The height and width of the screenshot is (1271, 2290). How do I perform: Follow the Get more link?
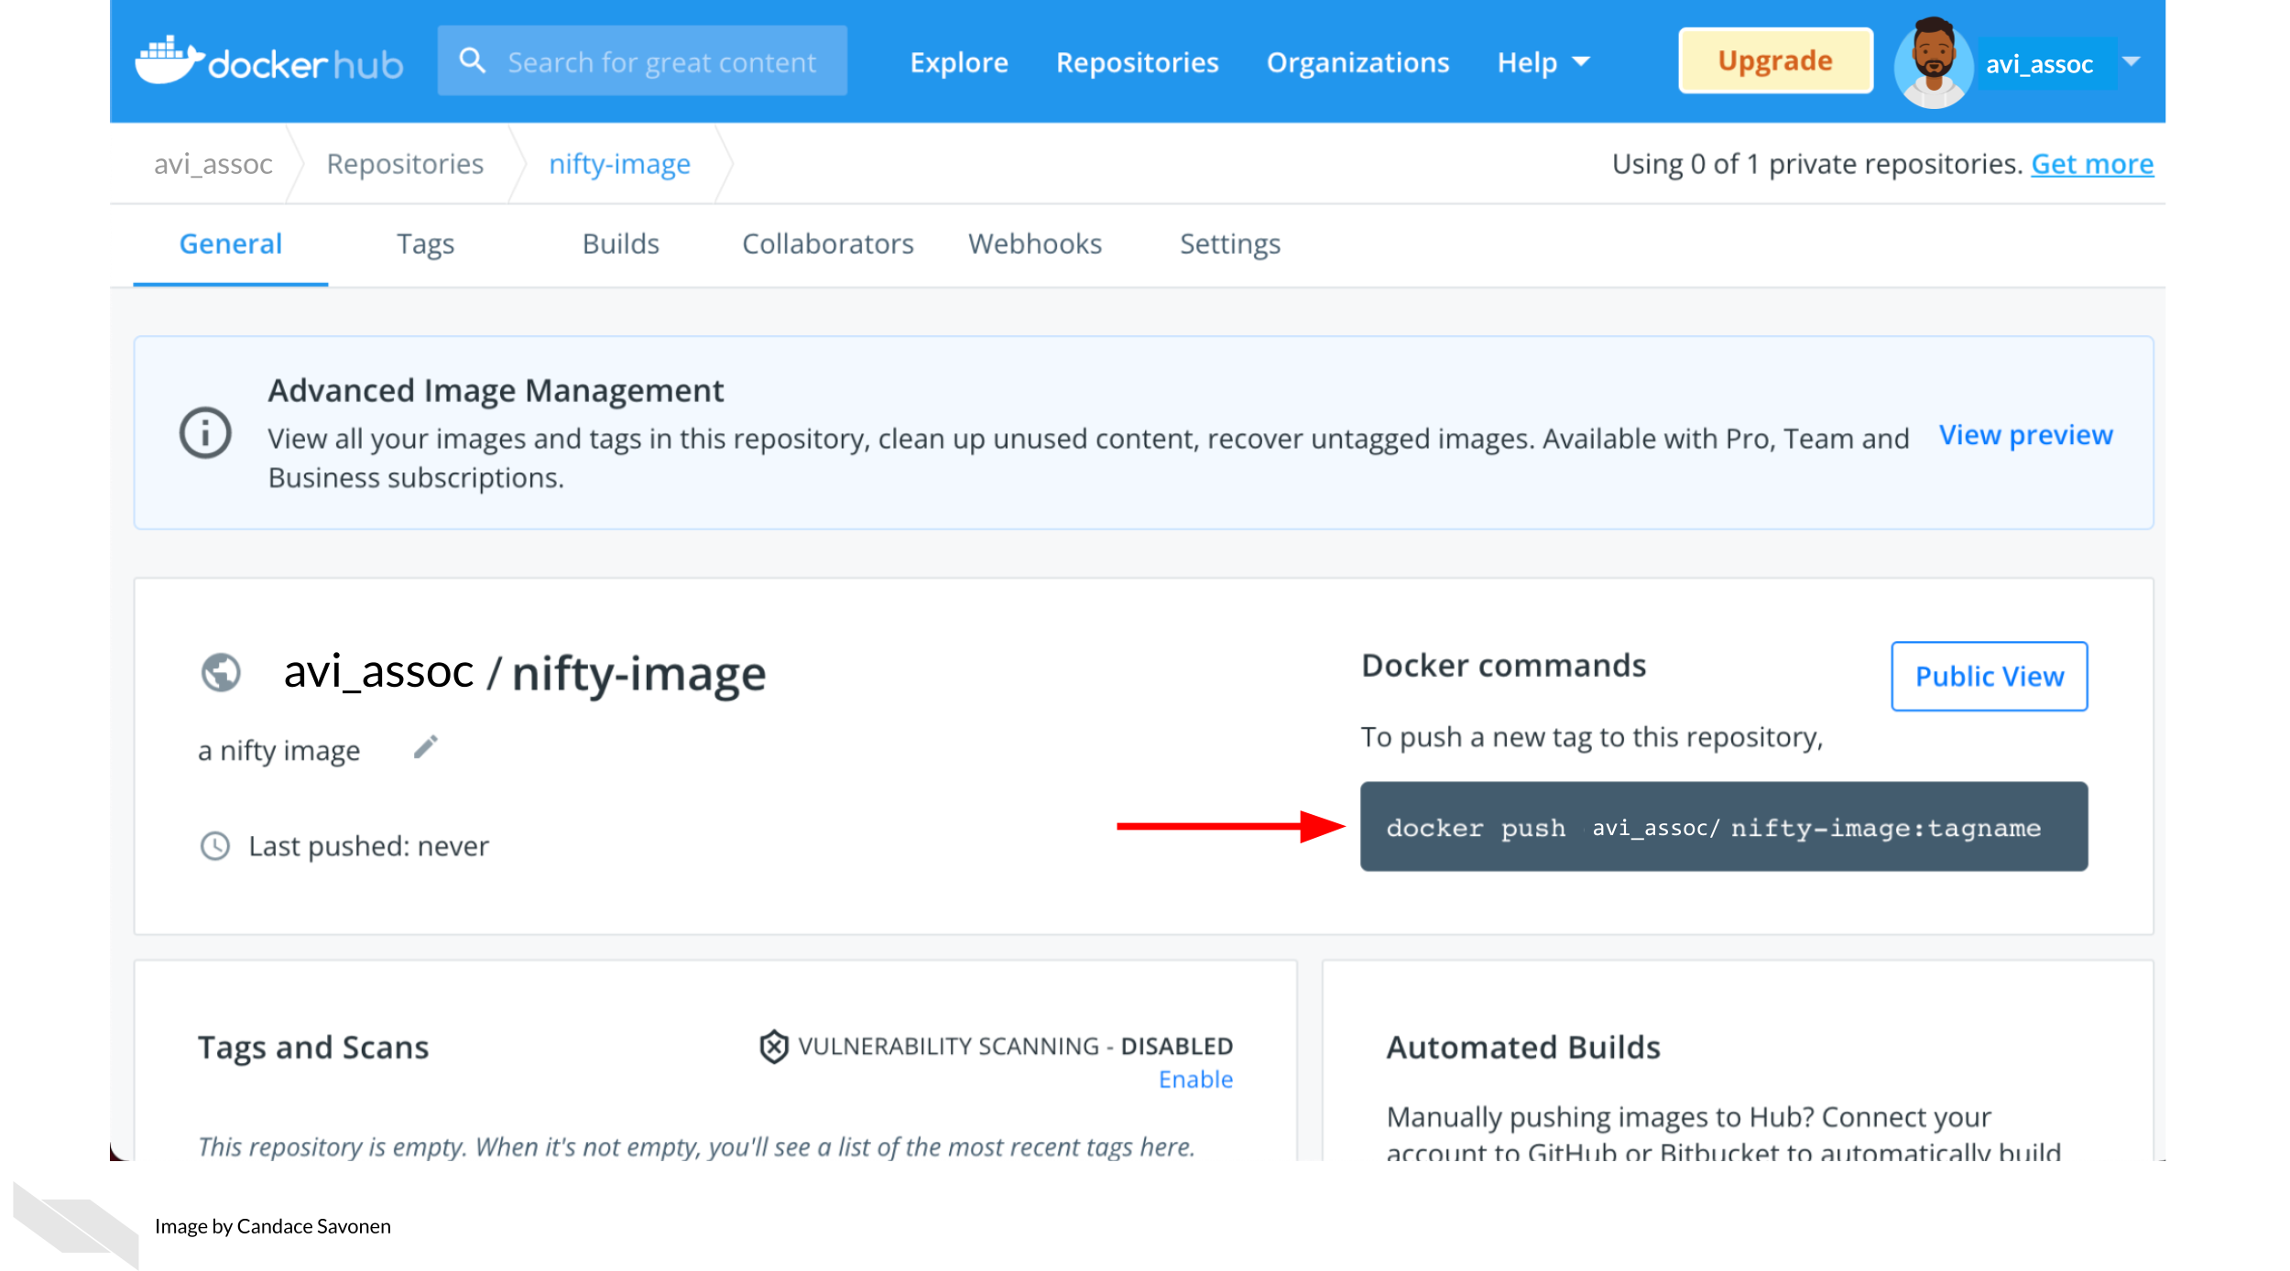click(2092, 164)
